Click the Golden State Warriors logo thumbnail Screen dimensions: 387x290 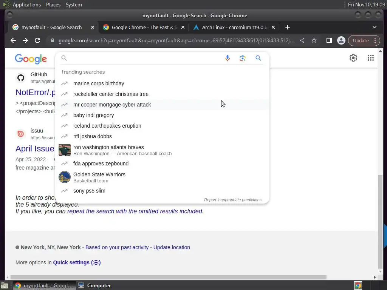[x=65, y=177]
